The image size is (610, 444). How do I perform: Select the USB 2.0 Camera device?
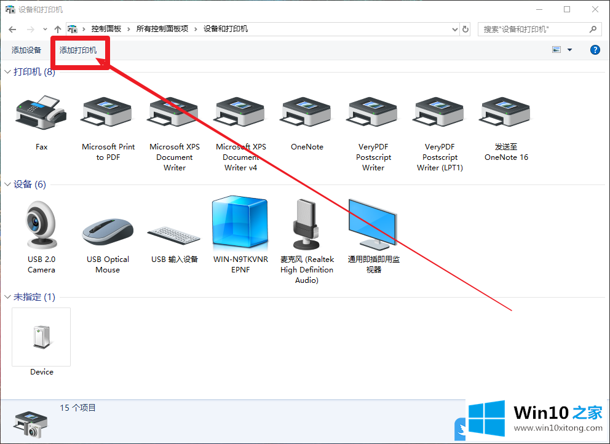[x=41, y=224]
